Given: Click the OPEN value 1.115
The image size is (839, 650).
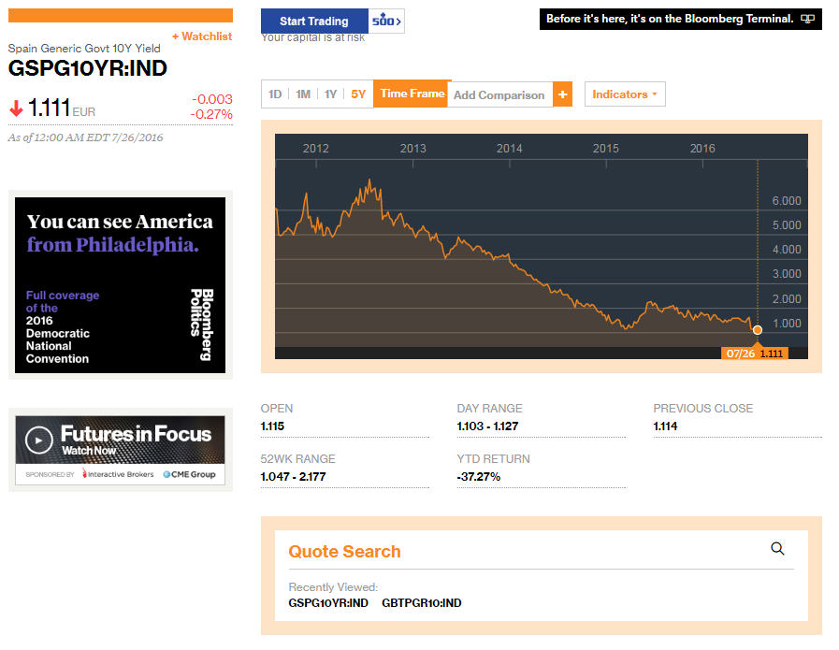Looking at the screenshot, I should coord(272,426).
